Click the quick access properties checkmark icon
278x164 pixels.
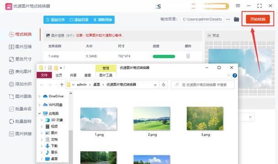50,68
